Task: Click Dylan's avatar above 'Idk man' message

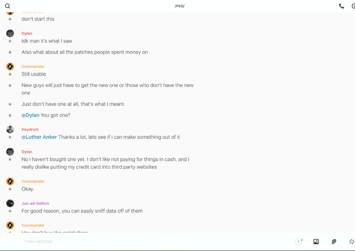Action: pos(10,33)
